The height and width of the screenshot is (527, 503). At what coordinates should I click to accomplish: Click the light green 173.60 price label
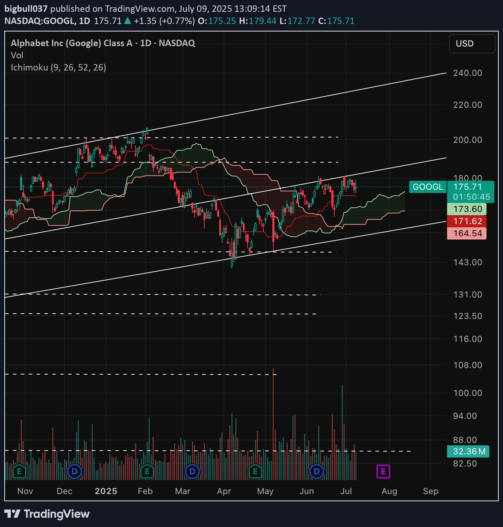[467, 209]
